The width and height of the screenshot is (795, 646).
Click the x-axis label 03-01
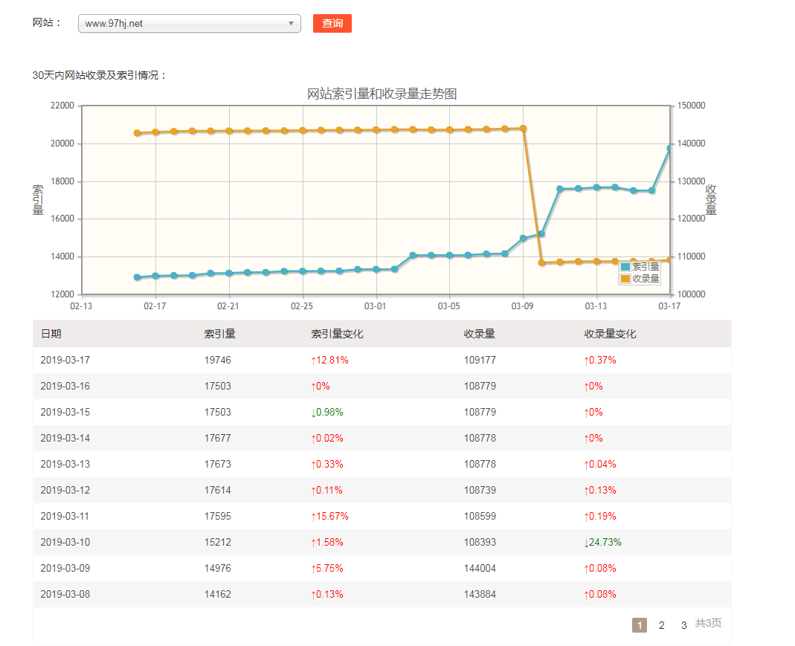pos(376,306)
